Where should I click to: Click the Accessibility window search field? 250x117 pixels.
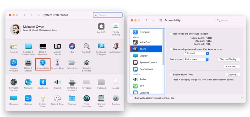pos(230,20)
